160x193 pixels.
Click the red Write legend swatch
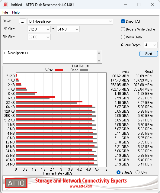(59, 70)
